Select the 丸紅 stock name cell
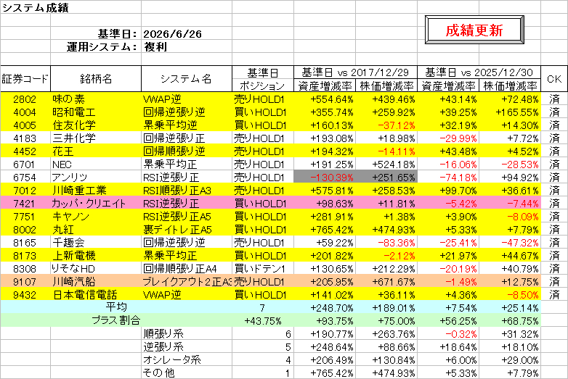This screenshot has width=568, height=379. [x=96, y=230]
